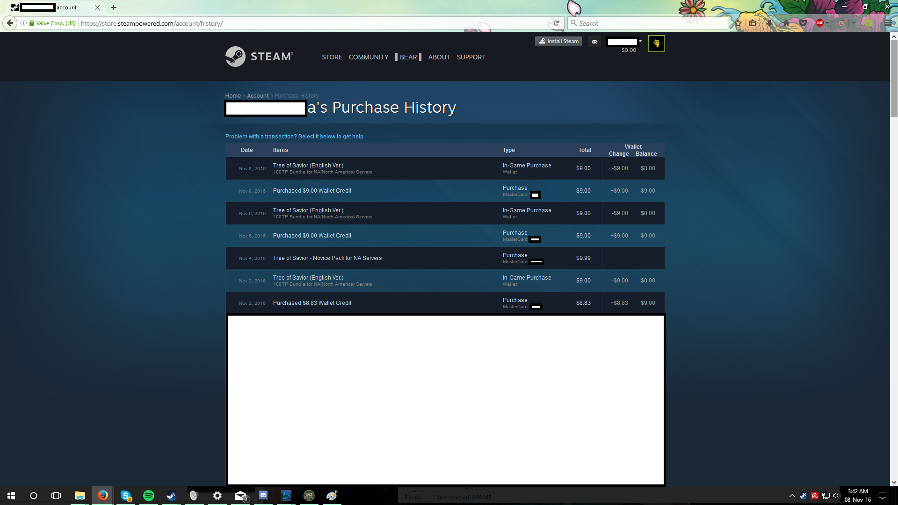
Task: Bookmark this page with the star icon
Action: click(739, 23)
